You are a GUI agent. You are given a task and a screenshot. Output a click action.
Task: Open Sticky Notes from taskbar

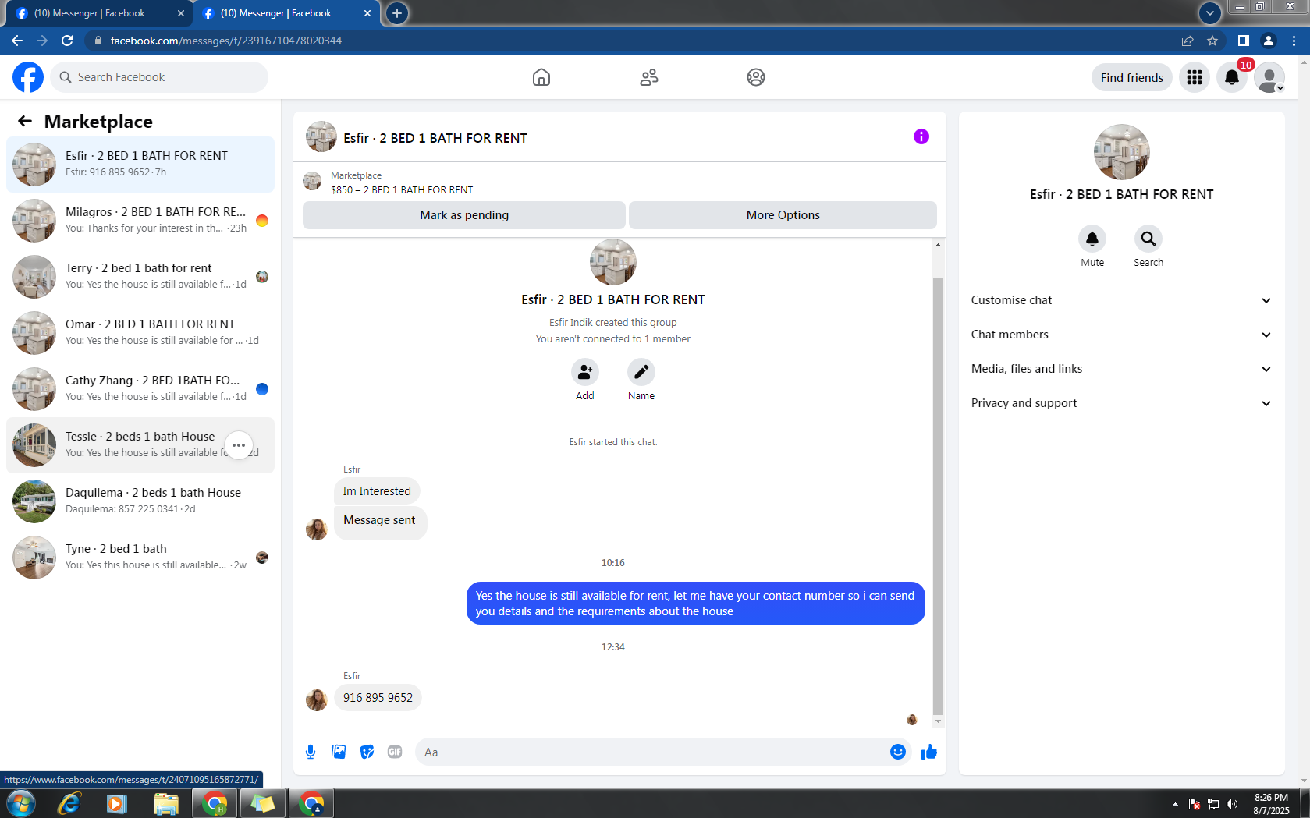tap(263, 803)
